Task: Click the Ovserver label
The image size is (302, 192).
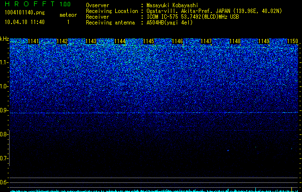Action: [97, 5]
